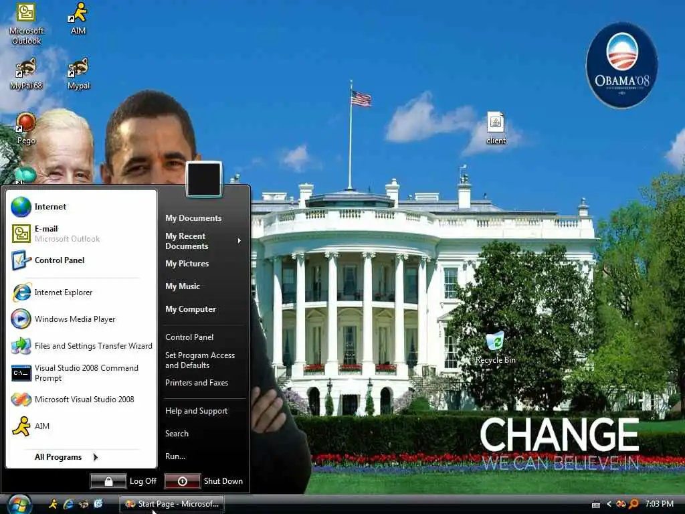Click the keyboard tray icon

point(596,505)
